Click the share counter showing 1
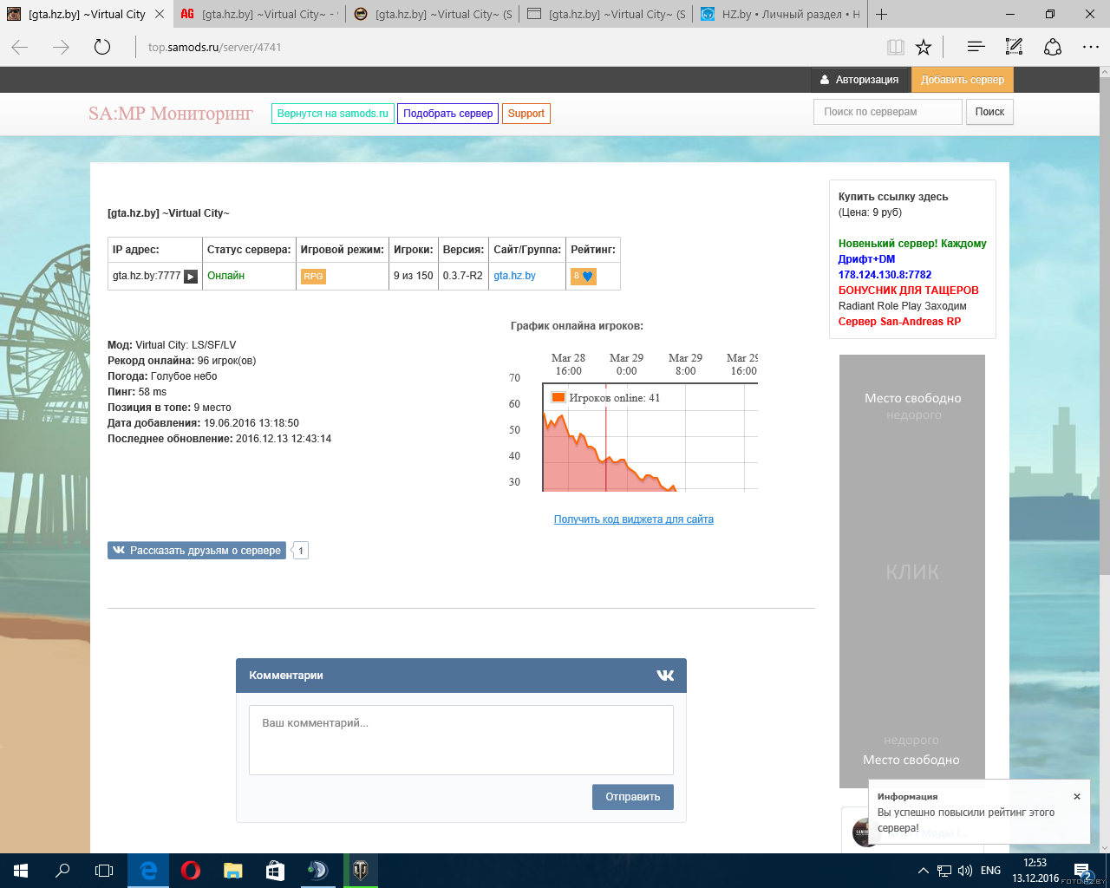This screenshot has width=1110, height=888. (x=301, y=551)
